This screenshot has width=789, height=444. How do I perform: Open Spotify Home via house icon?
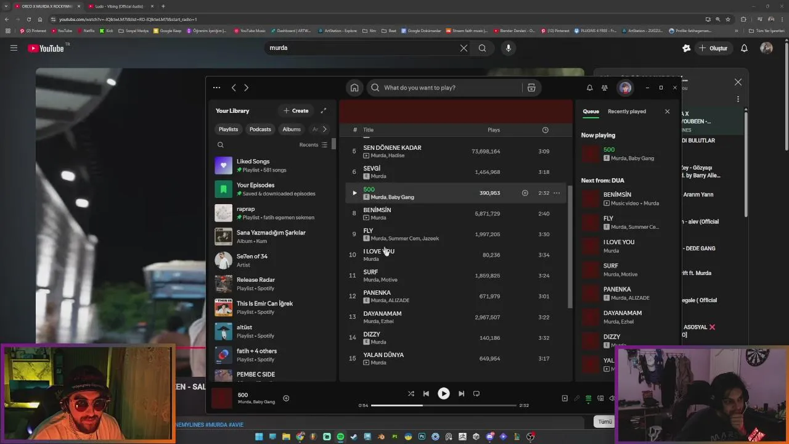coord(354,88)
